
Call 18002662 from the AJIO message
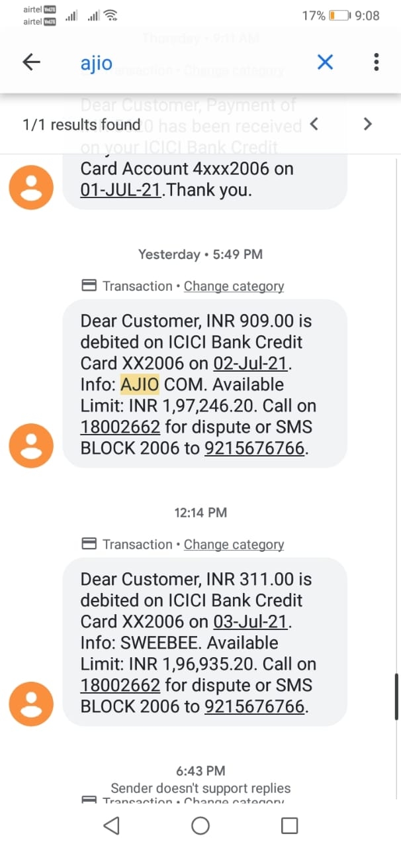(120, 427)
